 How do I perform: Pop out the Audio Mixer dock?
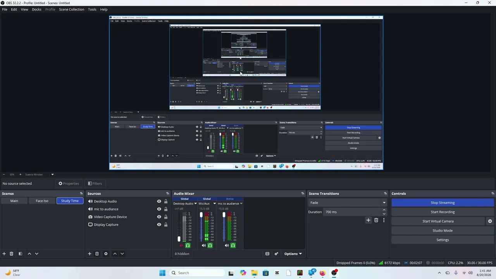coord(303,193)
